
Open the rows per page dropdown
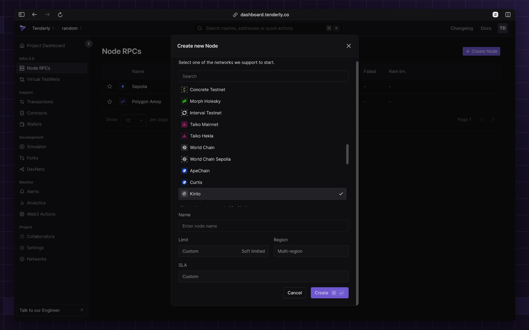point(134,120)
